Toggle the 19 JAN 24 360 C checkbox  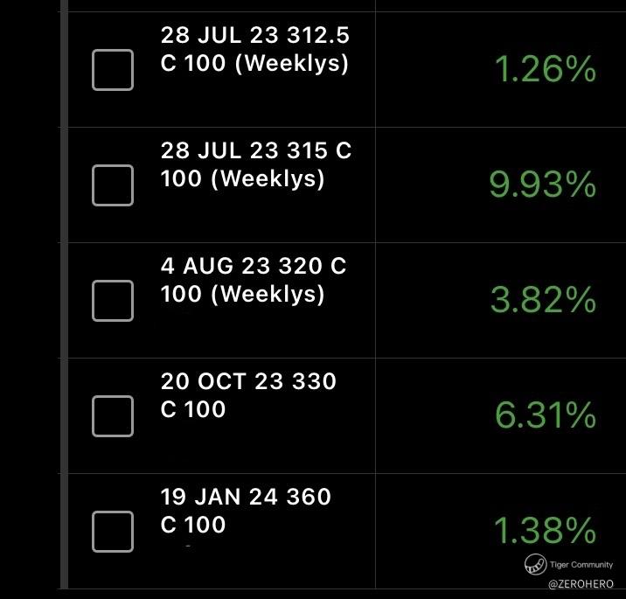(113, 531)
